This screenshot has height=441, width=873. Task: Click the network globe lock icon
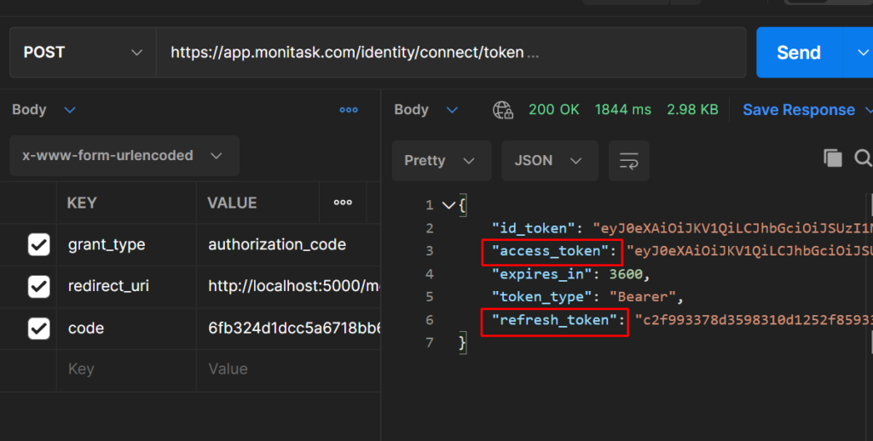point(503,110)
